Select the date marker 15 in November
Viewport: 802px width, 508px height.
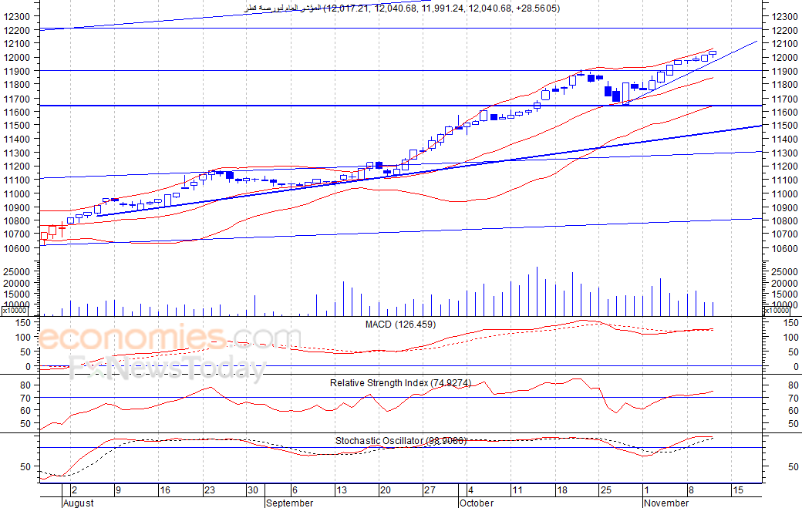click(x=737, y=490)
